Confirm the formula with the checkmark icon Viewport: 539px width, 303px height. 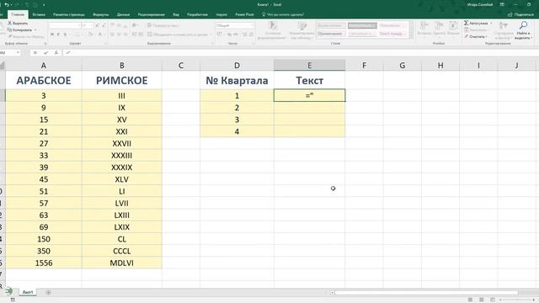[x=45, y=52]
